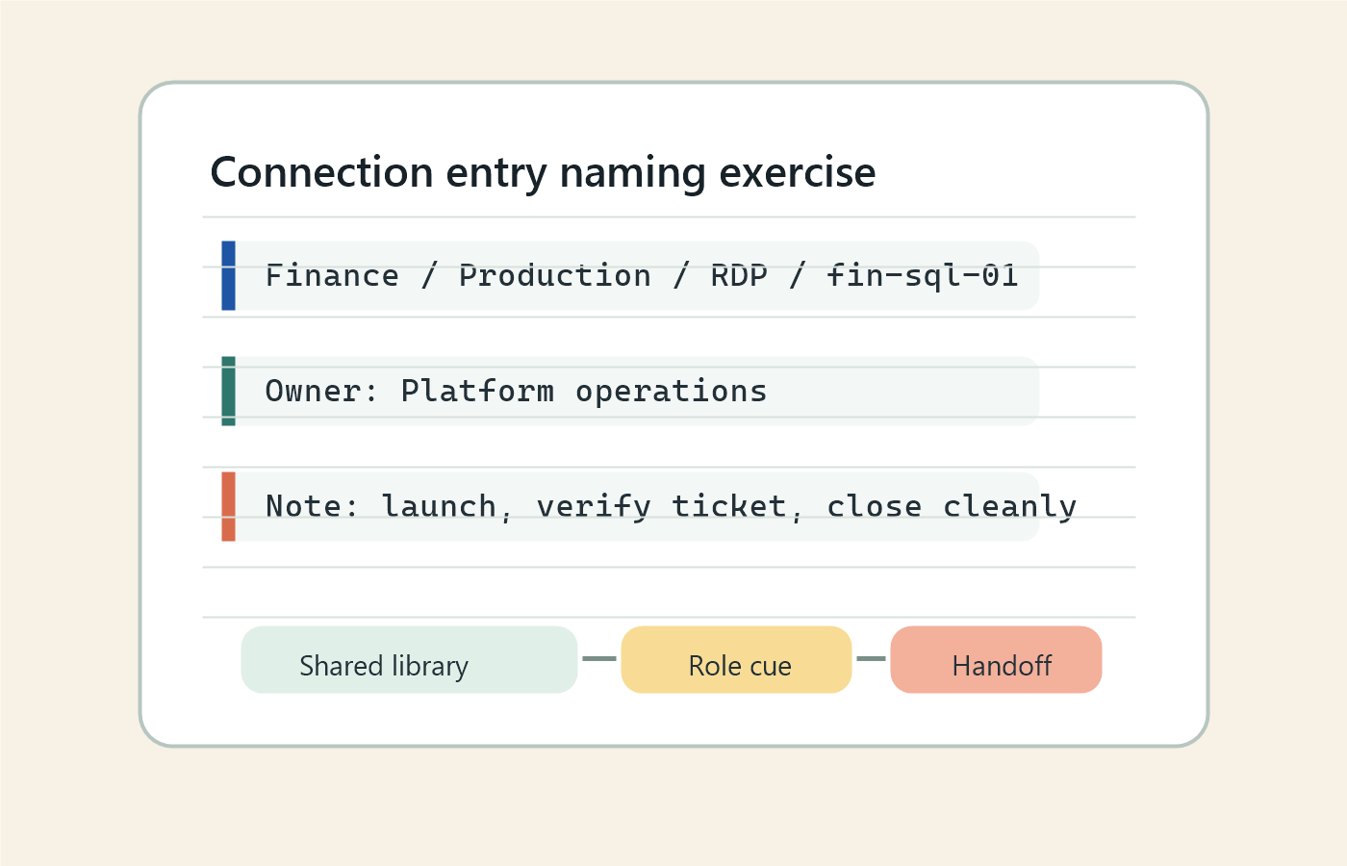Select the Connection entry naming exercise heading
This screenshot has width=1347, height=866.
coord(544,172)
